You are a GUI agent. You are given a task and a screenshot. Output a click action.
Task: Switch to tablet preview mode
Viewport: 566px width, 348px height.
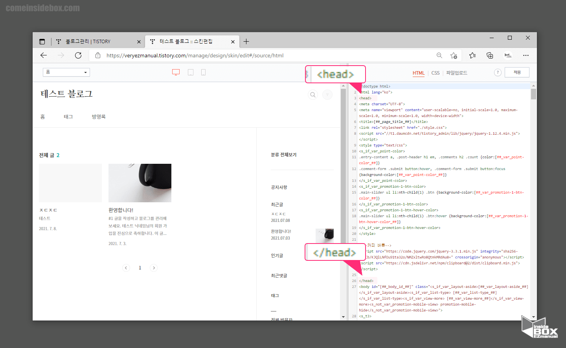191,72
